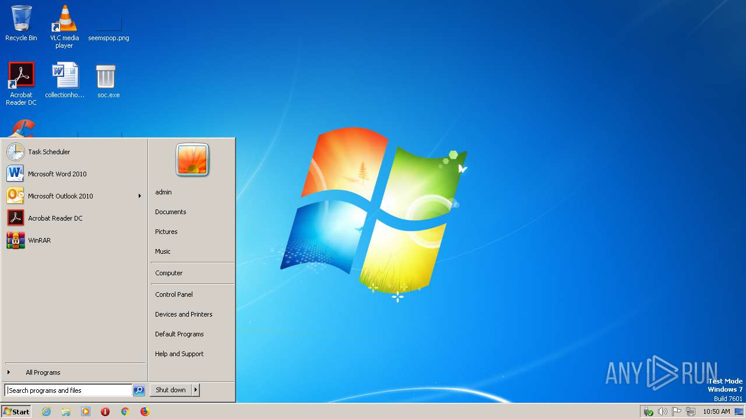Open Music from Start menu
The width and height of the screenshot is (746, 419).
(192, 251)
